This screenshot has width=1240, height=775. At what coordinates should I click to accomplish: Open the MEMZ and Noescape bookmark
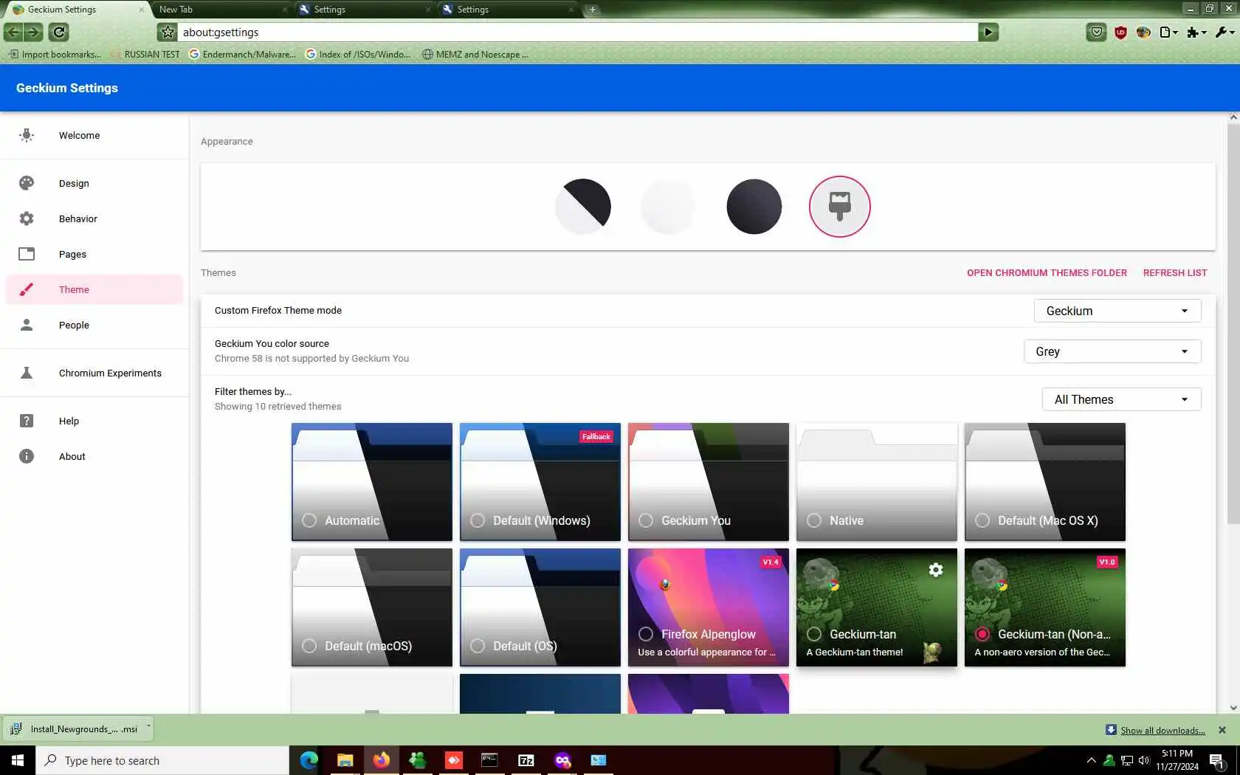pos(475,54)
